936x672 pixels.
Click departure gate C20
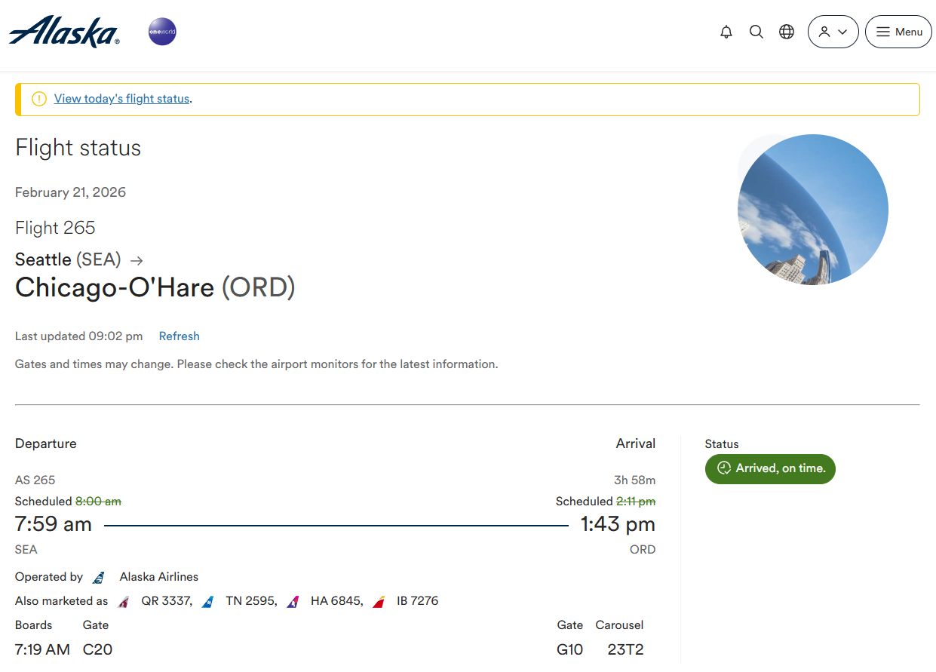click(x=97, y=649)
